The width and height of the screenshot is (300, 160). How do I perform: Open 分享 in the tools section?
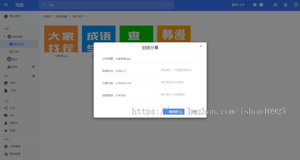click(x=12, y=108)
